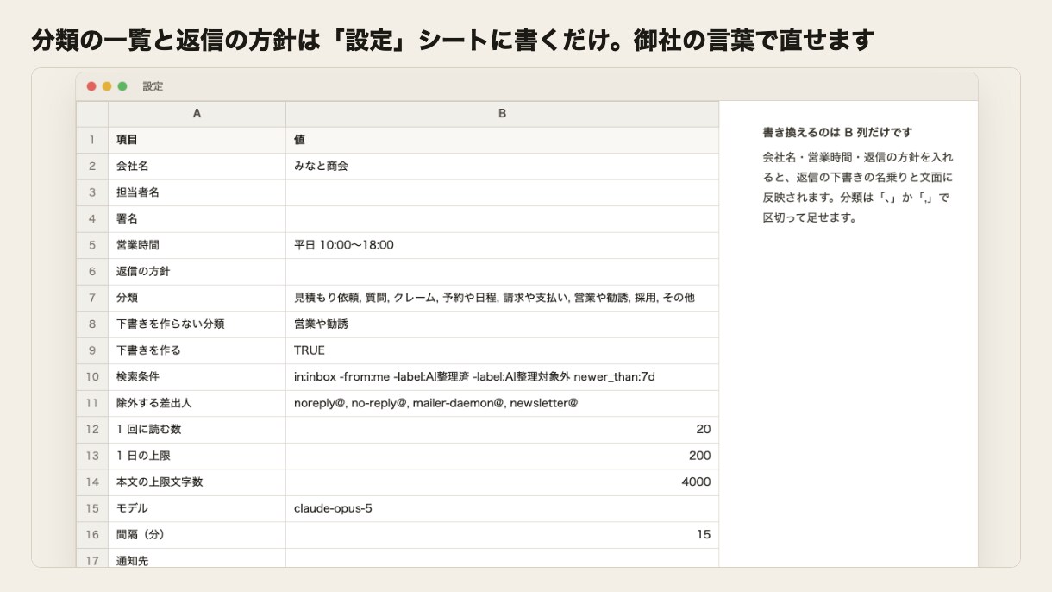Select row 15 header number
Image resolution: width=1052 pixels, height=592 pixels.
(92, 508)
